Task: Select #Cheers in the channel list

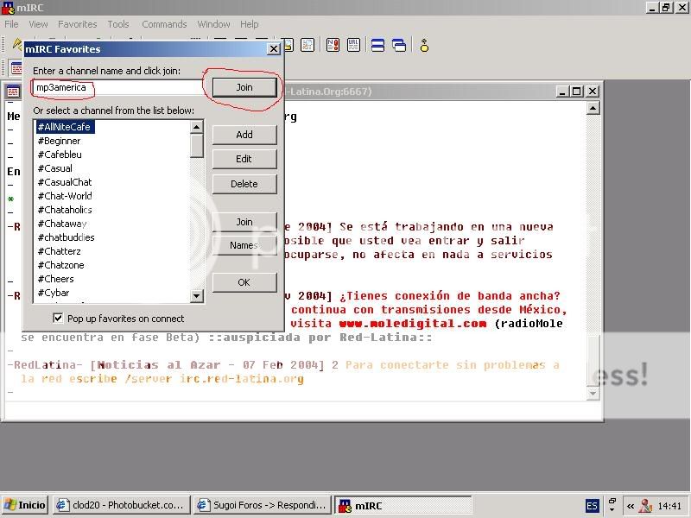Action: (55, 279)
